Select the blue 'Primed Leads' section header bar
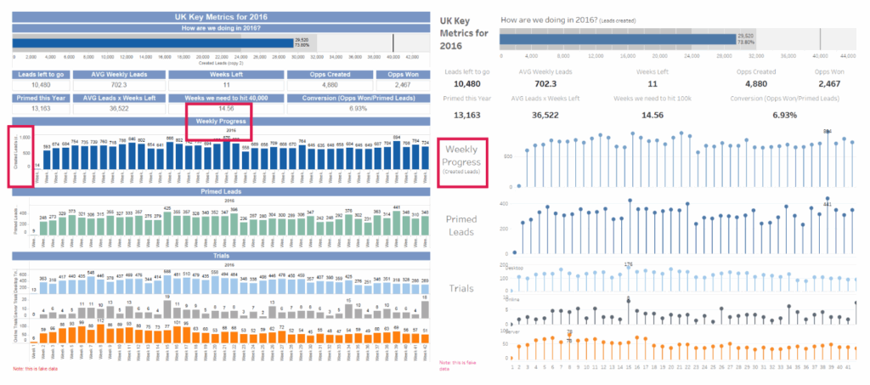The width and height of the screenshot is (870, 385). point(221,192)
